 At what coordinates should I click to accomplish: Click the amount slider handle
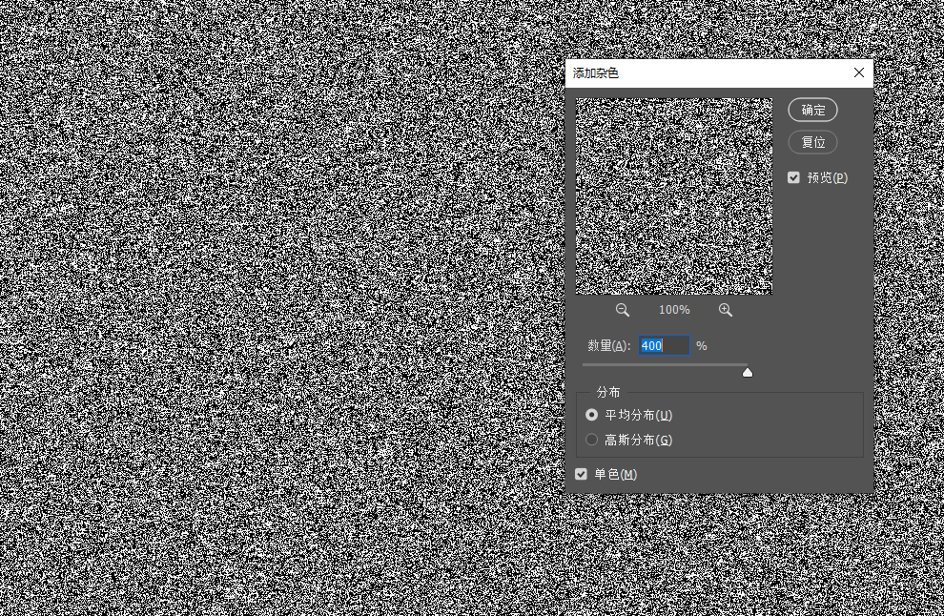point(748,372)
